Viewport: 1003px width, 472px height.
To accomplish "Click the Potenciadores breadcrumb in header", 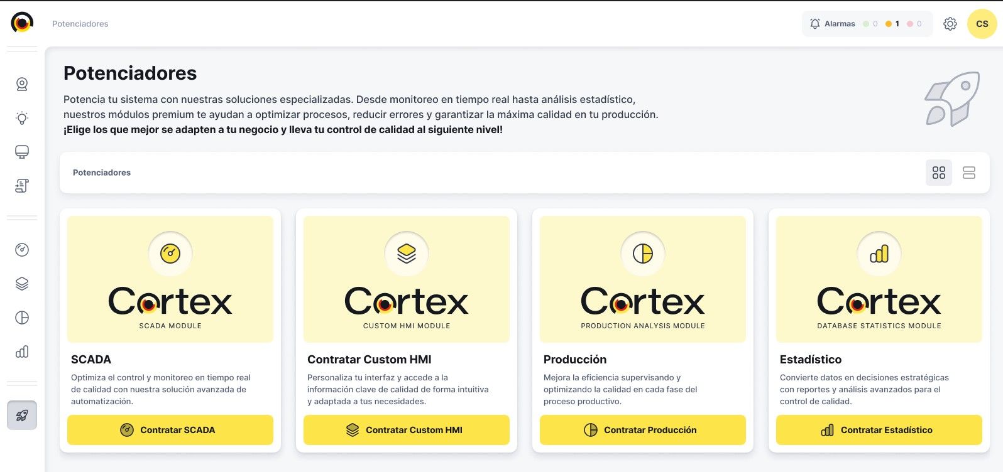I will 80,24.
